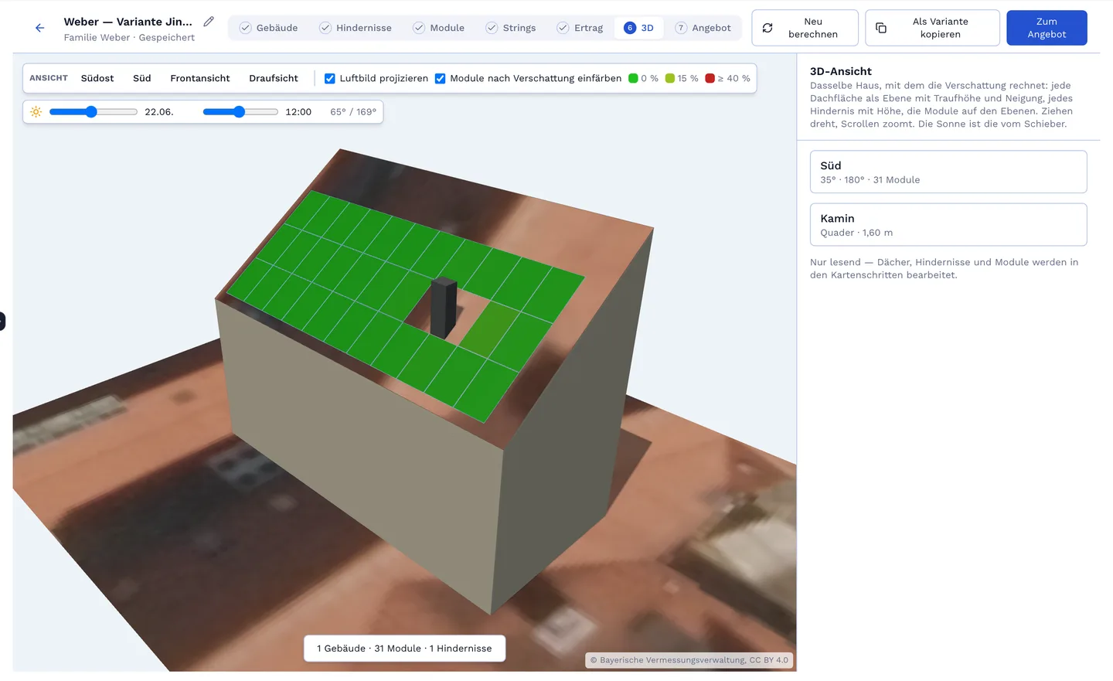Switch view to Südost

(x=97, y=78)
